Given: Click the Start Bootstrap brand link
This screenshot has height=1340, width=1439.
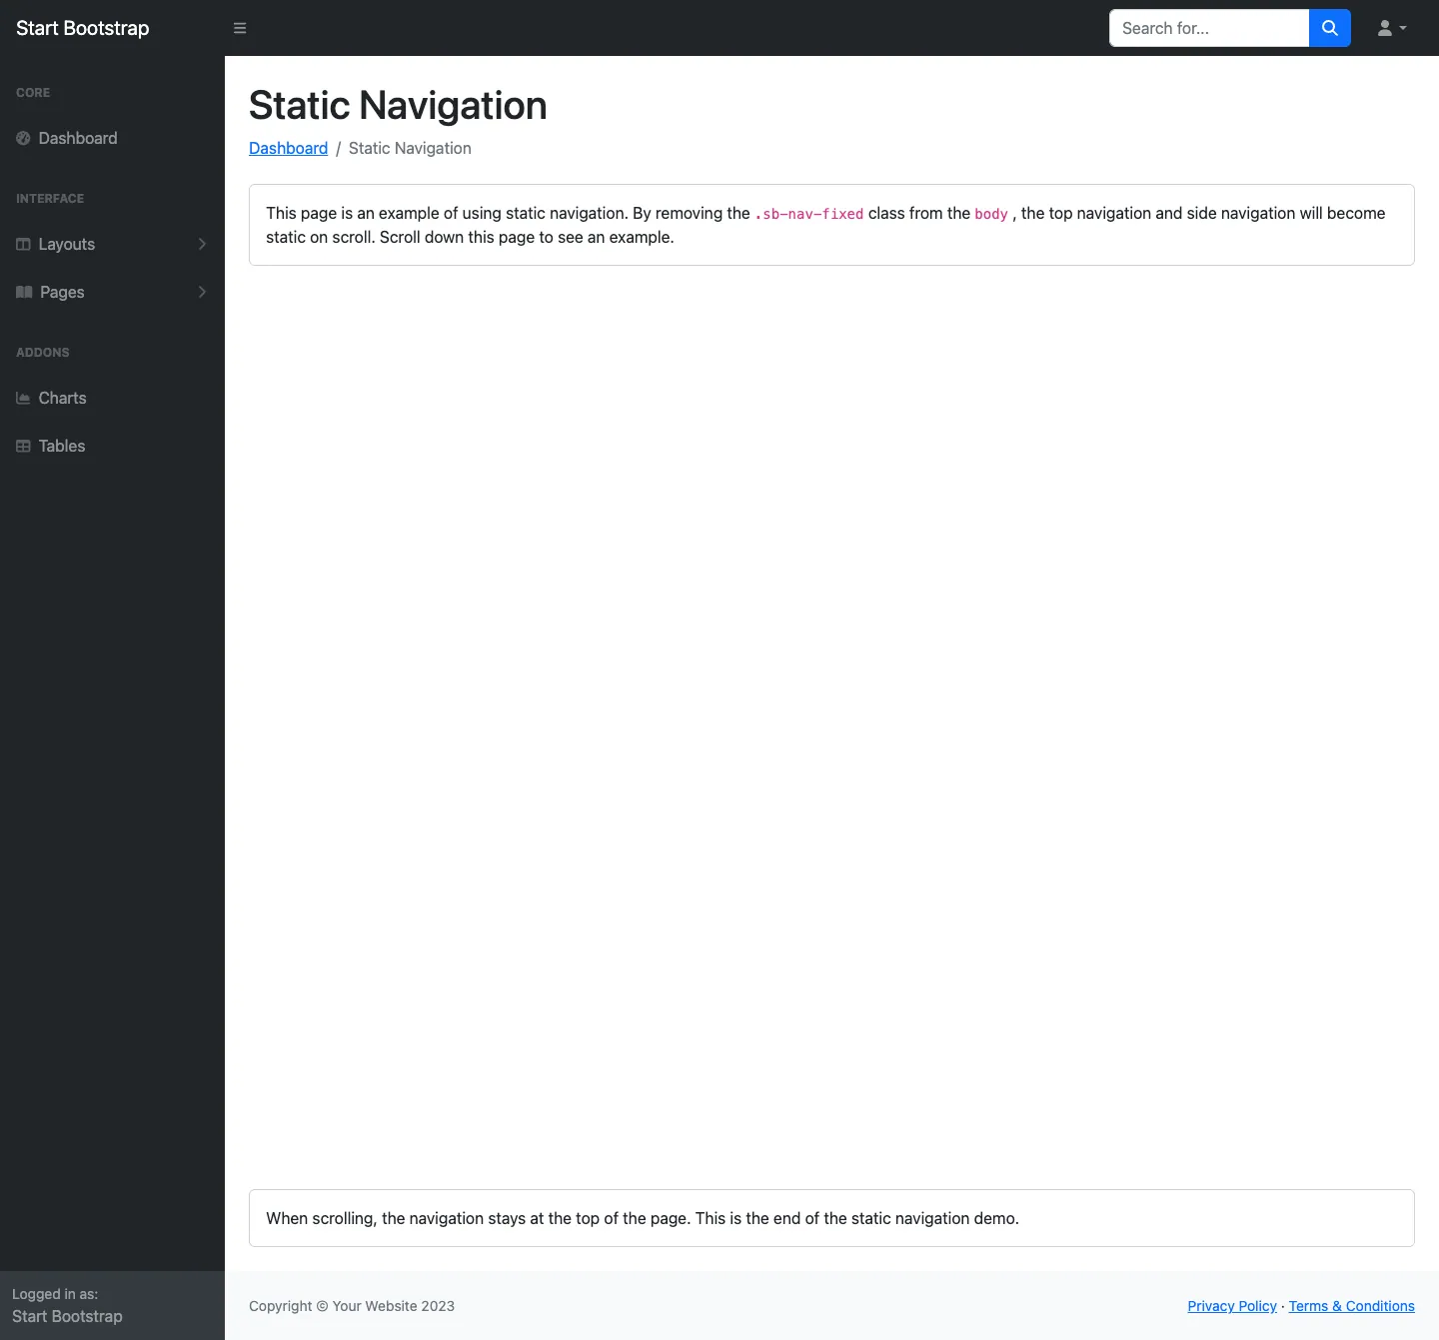Looking at the screenshot, I should (x=83, y=28).
